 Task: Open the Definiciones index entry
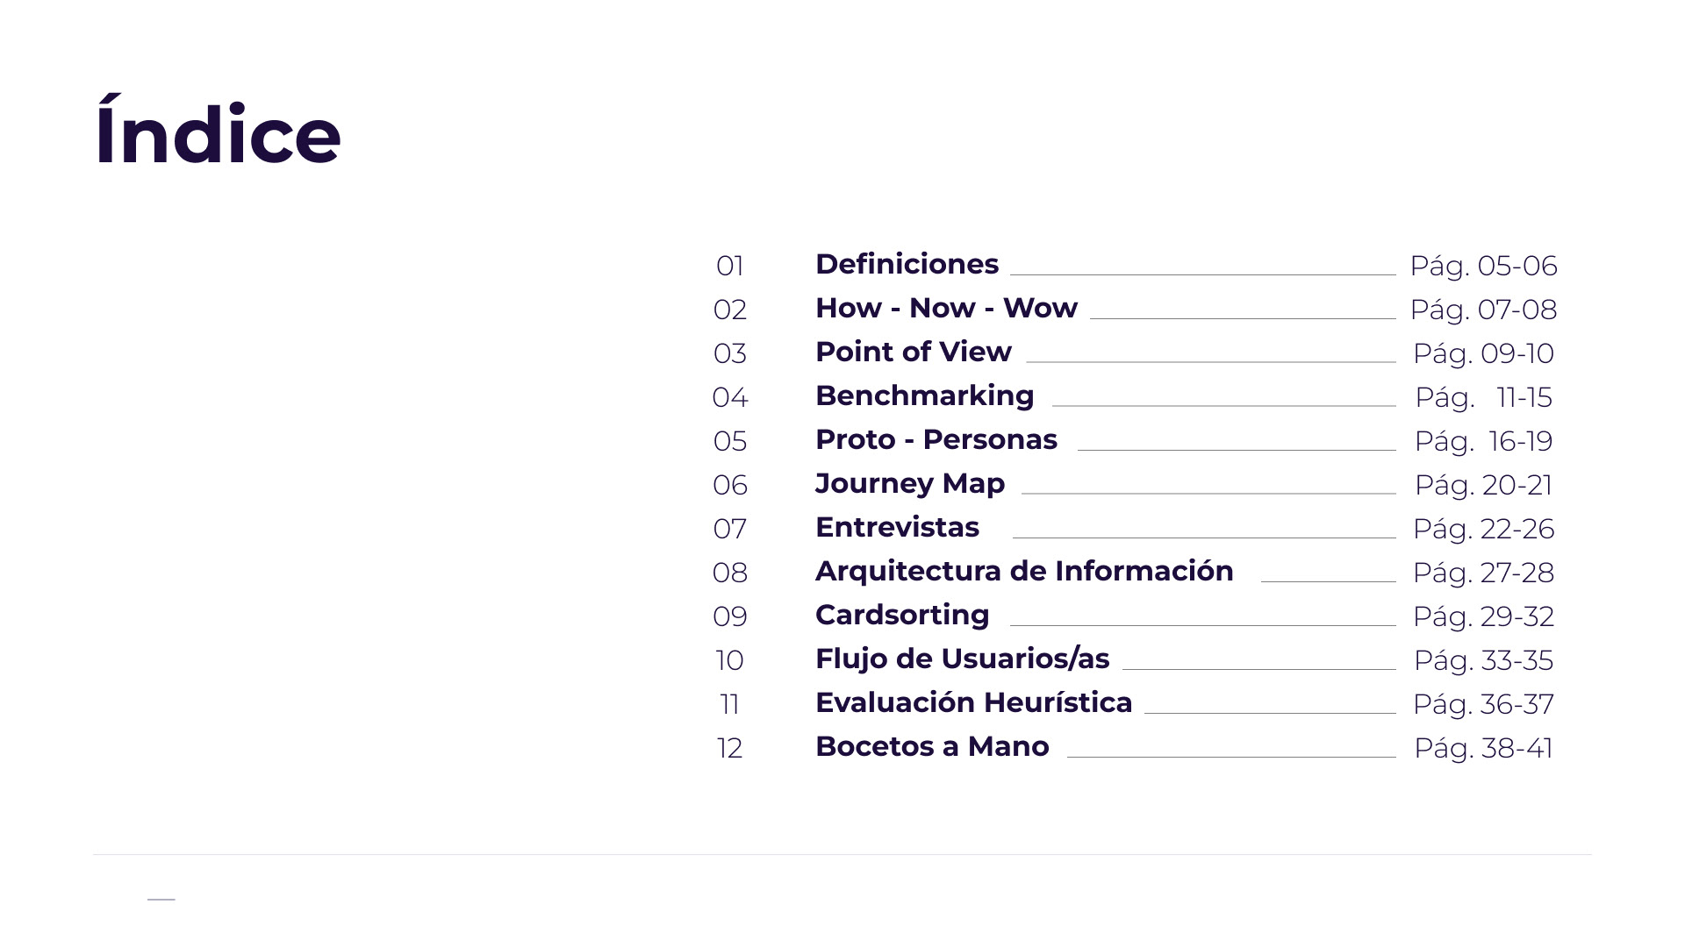click(x=907, y=264)
